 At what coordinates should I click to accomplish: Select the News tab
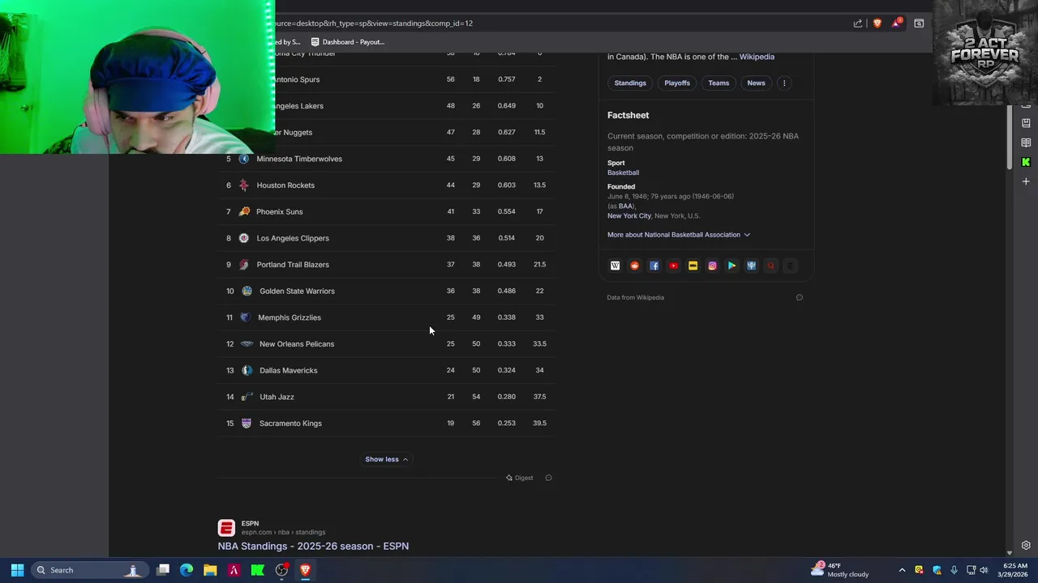click(x=756, y=83)
